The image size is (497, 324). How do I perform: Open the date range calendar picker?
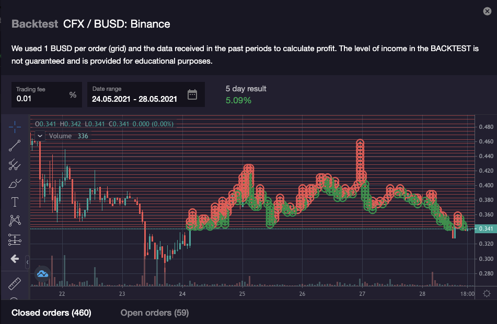pos(192,94)
